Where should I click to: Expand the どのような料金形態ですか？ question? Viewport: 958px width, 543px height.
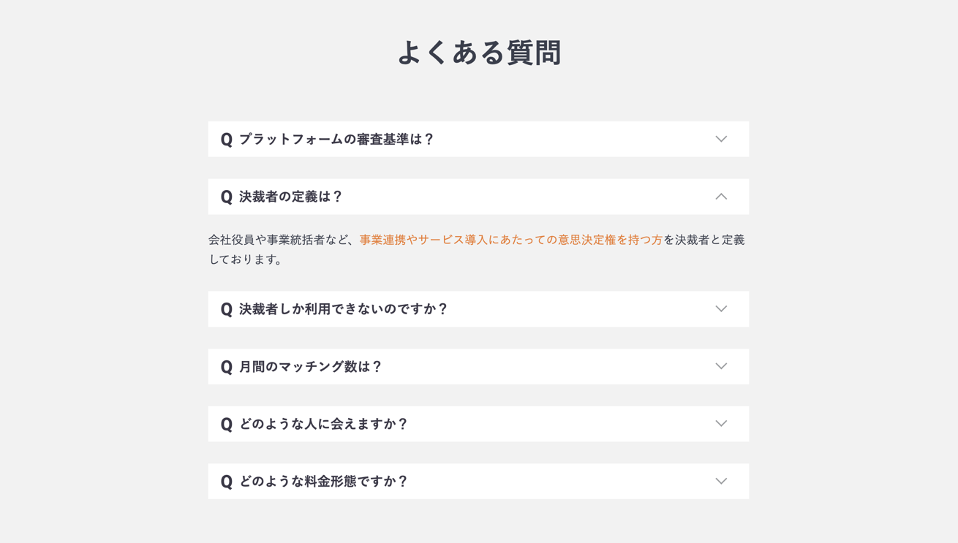(x=478, y=481)
